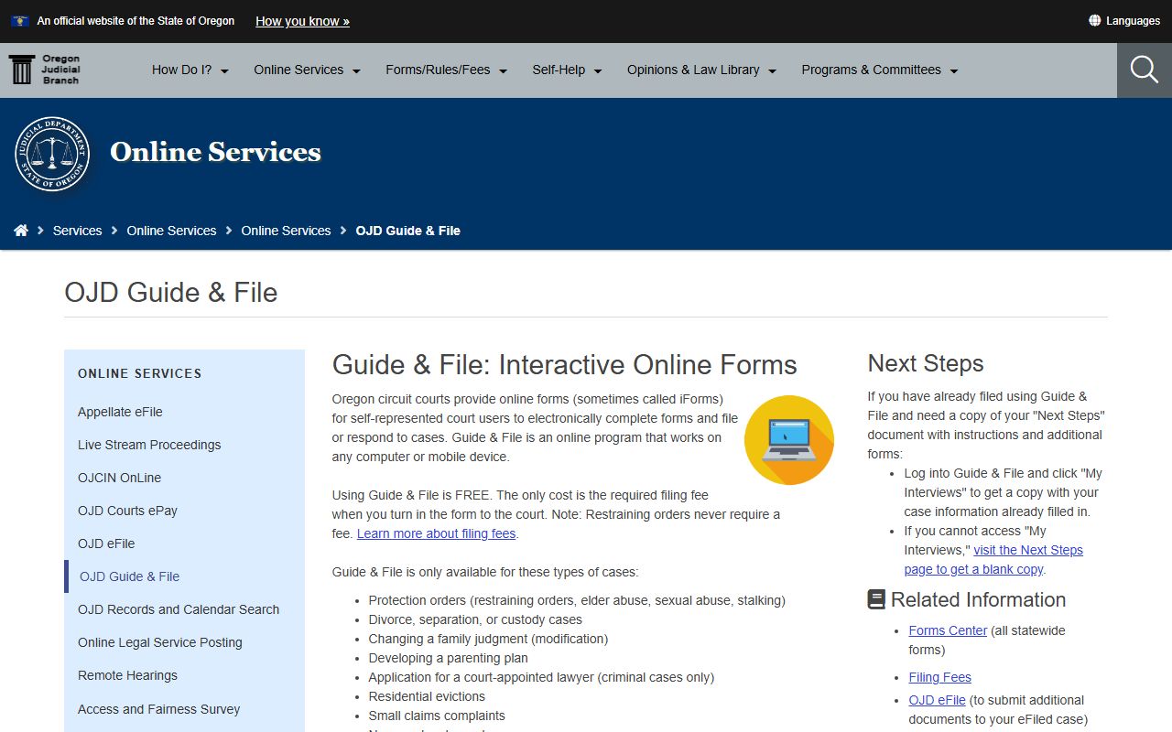Click the globe icon next to Languages
Viewport: 1172px width, 732px height.
click(1094, 20)
